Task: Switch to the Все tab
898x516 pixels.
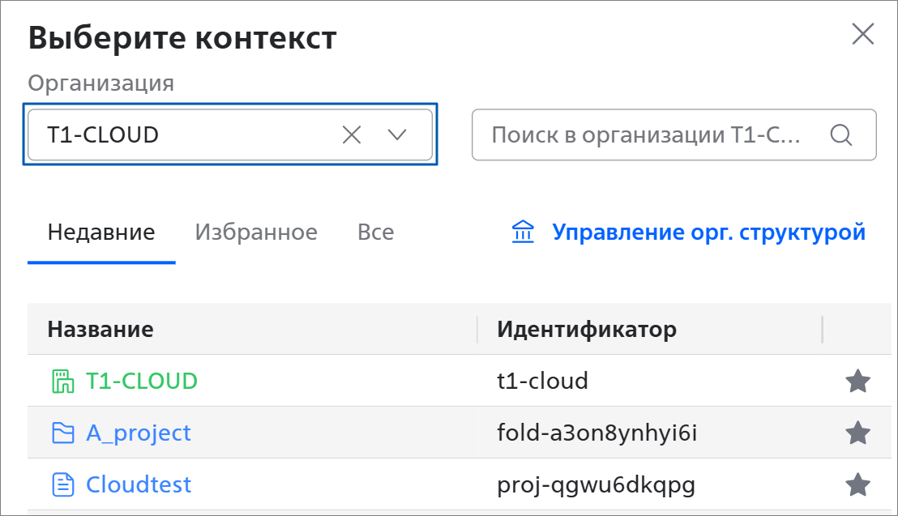Action: (376, 232)
